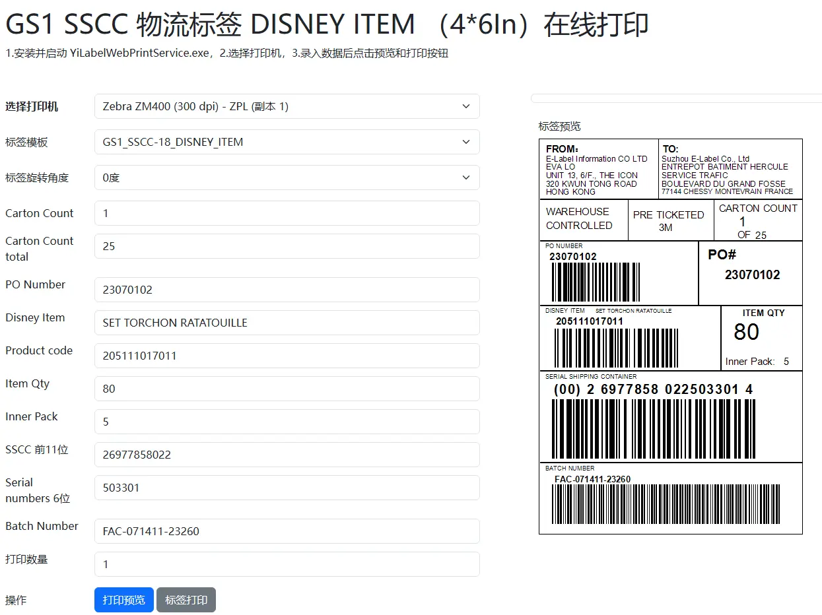
Task: Click the Item Qty input field
Action: click(x=287, y=389)
